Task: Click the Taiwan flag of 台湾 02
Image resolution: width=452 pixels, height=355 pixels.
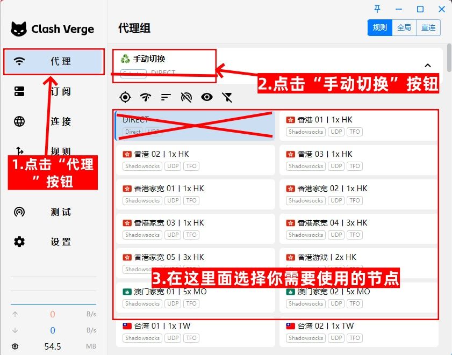Action: (x=290, y=326)
